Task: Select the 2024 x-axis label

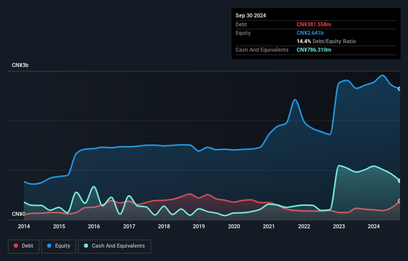Action: [x=374, y=226]
